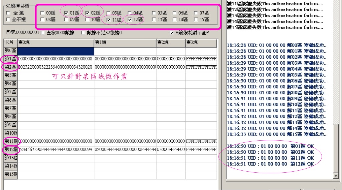Select the 第12區 row header

click(x=10, y=150)
